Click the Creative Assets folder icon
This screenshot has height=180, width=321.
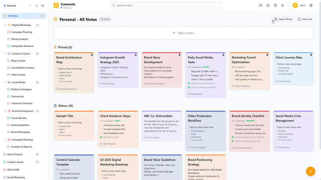tap(5, 162)
